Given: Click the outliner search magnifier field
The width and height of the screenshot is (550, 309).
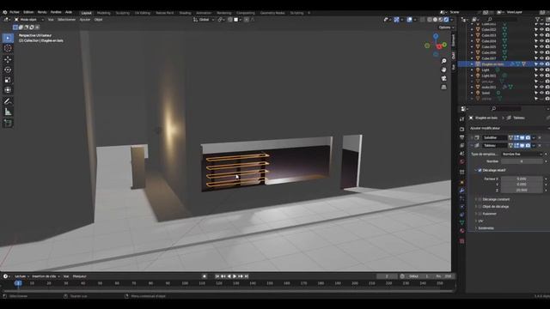Looking at the screenshot, I should (x=502, y=20).
